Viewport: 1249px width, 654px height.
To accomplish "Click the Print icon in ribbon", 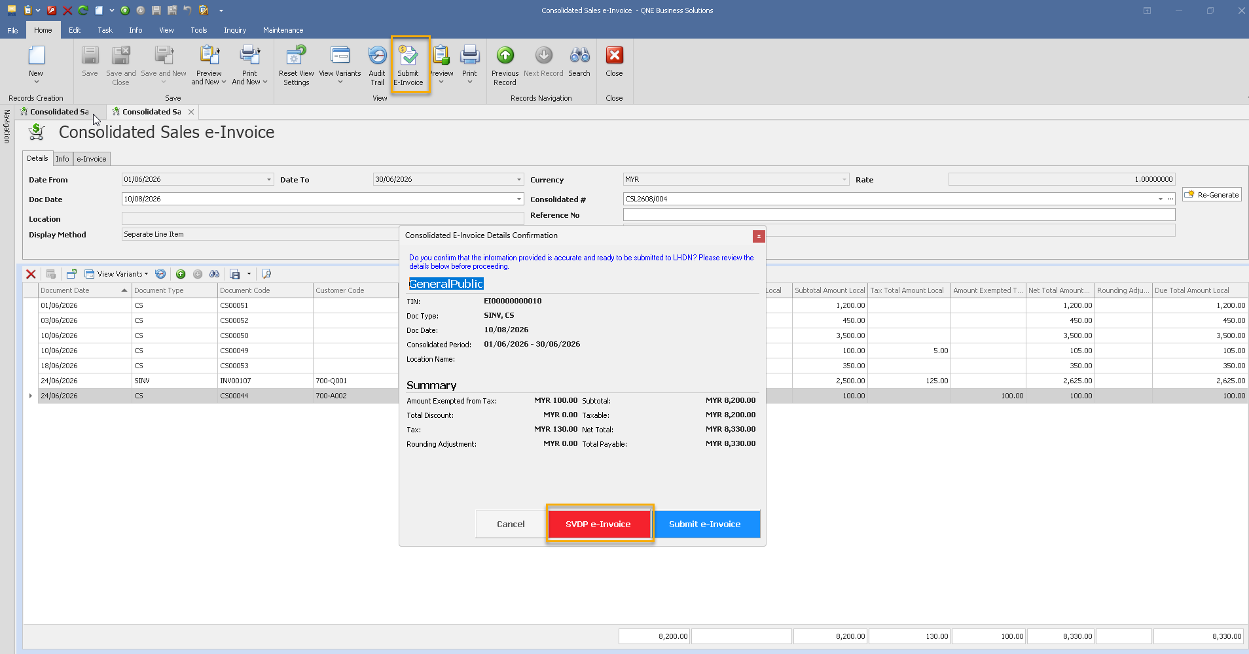I will (x=470, y=56).
